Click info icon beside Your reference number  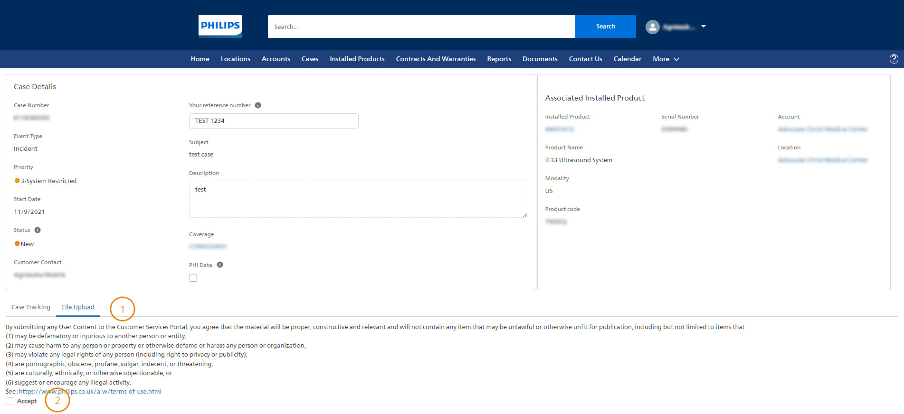point(258,105)
